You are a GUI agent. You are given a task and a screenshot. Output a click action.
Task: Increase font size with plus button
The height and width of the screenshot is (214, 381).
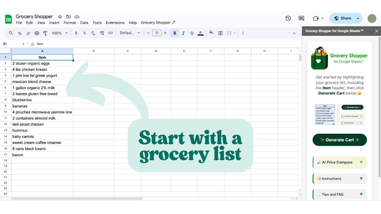pos(165,33)
